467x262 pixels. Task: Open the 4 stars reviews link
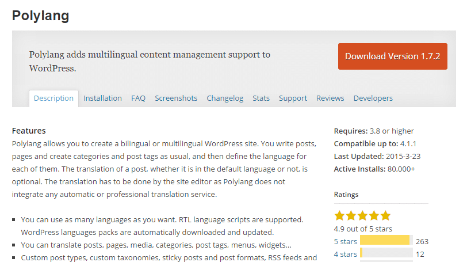tap(345, 254)
